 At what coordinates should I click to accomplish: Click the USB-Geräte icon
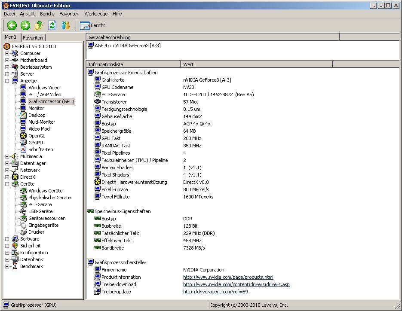pos(23,211)
